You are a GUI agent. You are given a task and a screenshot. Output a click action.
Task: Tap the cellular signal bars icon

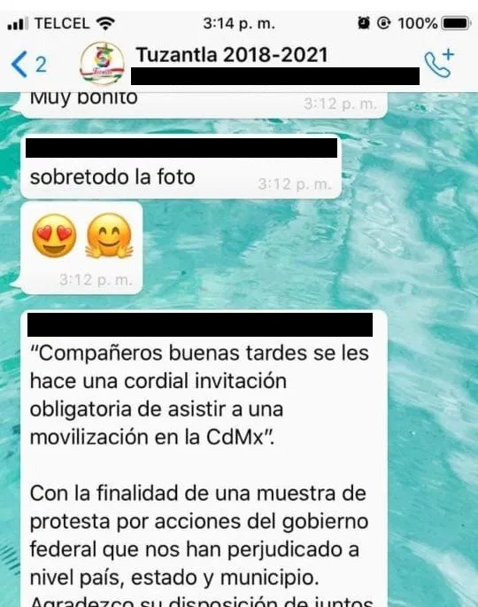pyautogui.click(x=18, y=24)
